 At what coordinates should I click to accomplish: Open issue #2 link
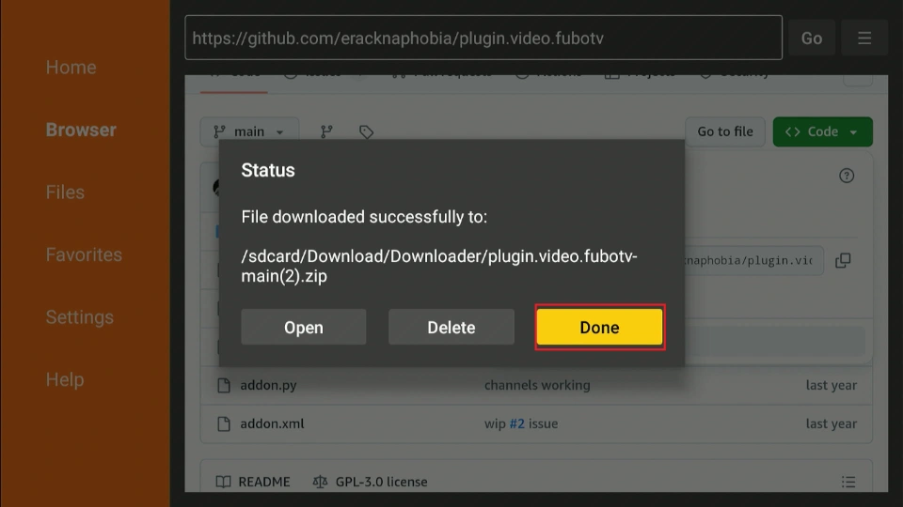click(516, 423)
